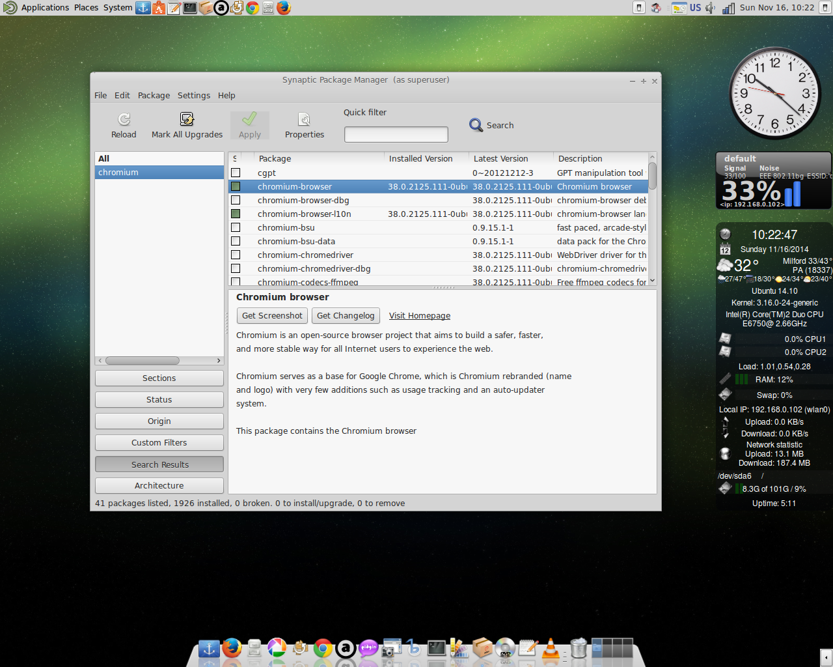This screenshot has width=833, height=667.
Task: Open the volume control in the system tray
Action: point(711,8)
